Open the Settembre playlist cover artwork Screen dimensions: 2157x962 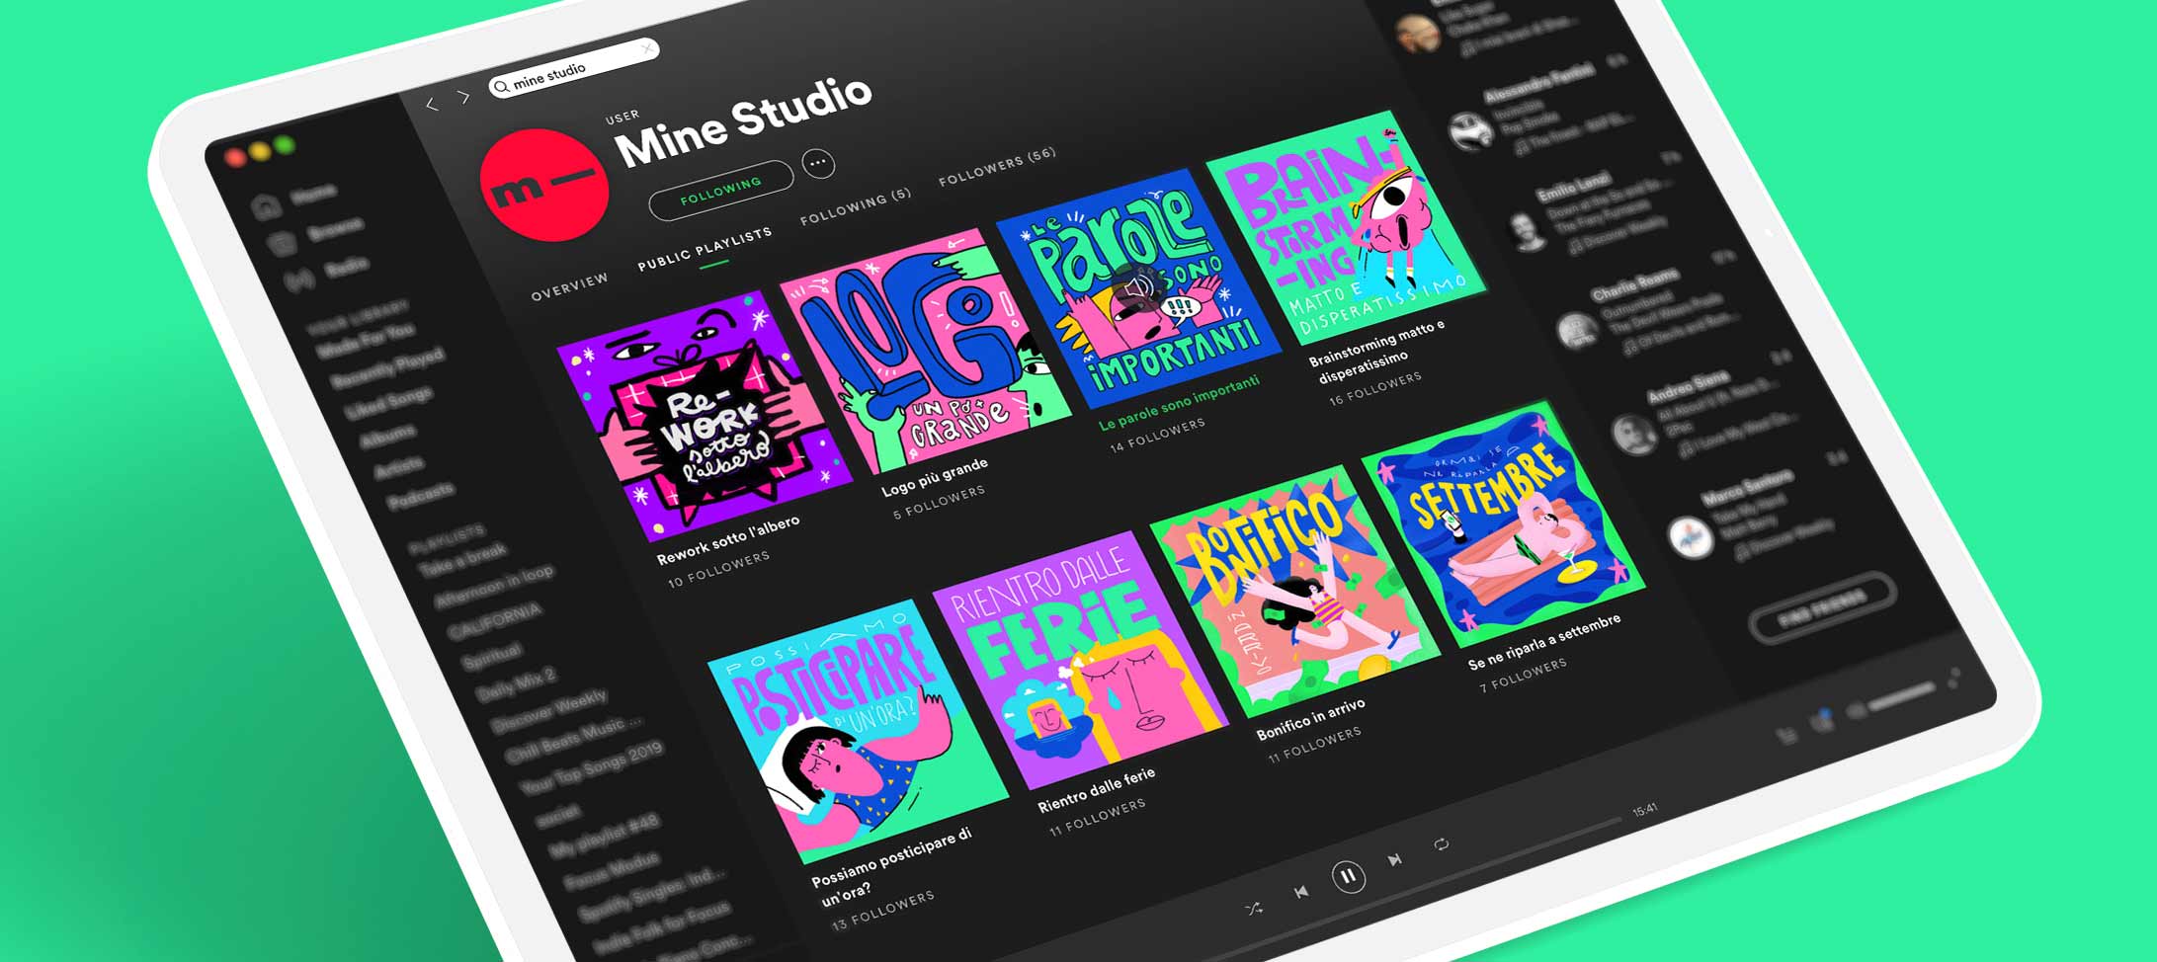click(x=1504, y=523)
